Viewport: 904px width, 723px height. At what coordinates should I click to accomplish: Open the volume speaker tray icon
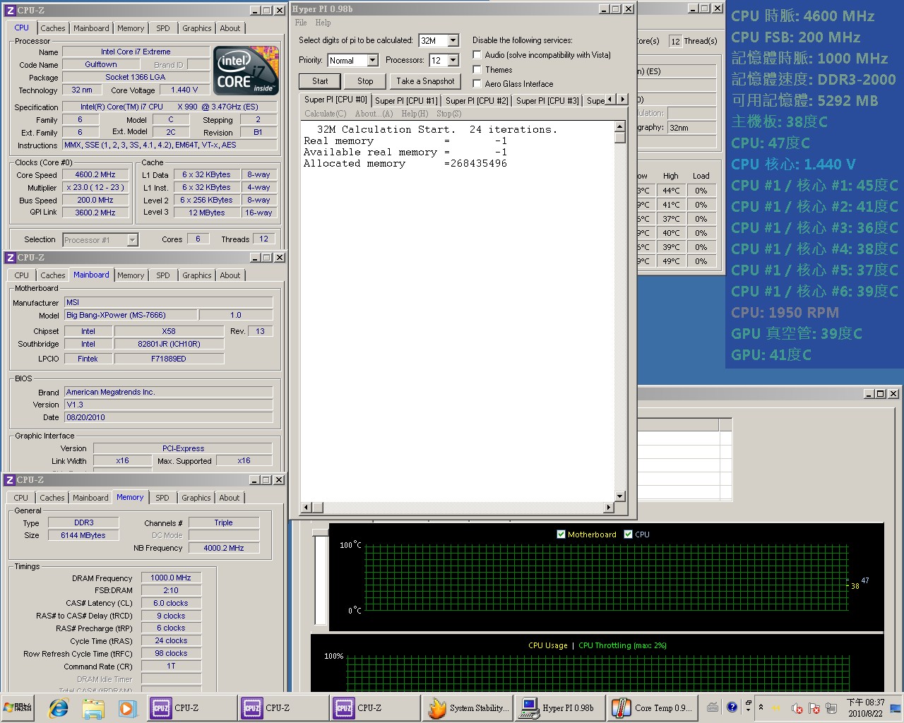pos(797,708)
